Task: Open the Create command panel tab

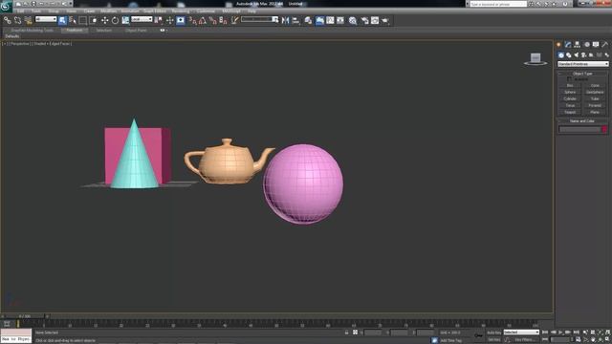Action: click(x=558, y=45)
